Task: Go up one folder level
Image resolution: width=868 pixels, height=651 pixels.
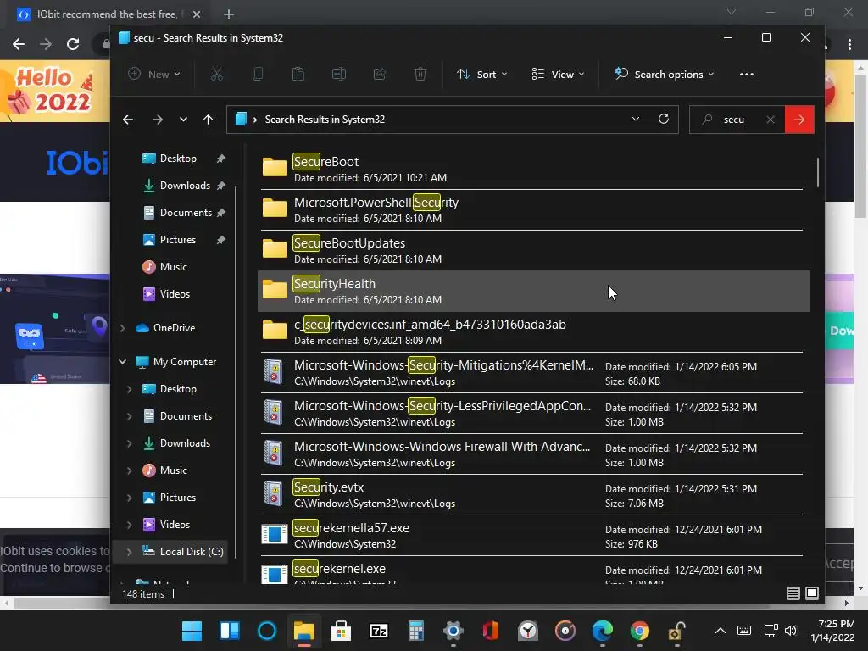Action: click(x=209, y=120)
